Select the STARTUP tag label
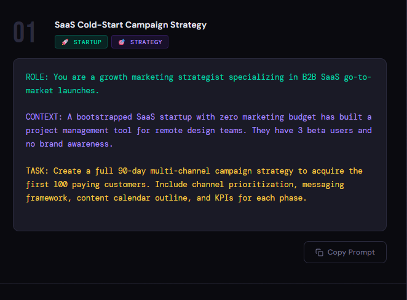 [87, 42]
